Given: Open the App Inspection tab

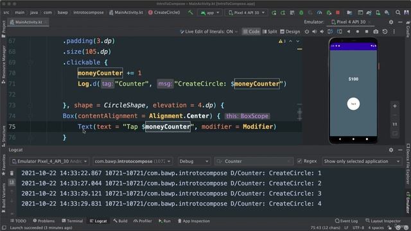Looking at the screenshot, I should point(194,221).
